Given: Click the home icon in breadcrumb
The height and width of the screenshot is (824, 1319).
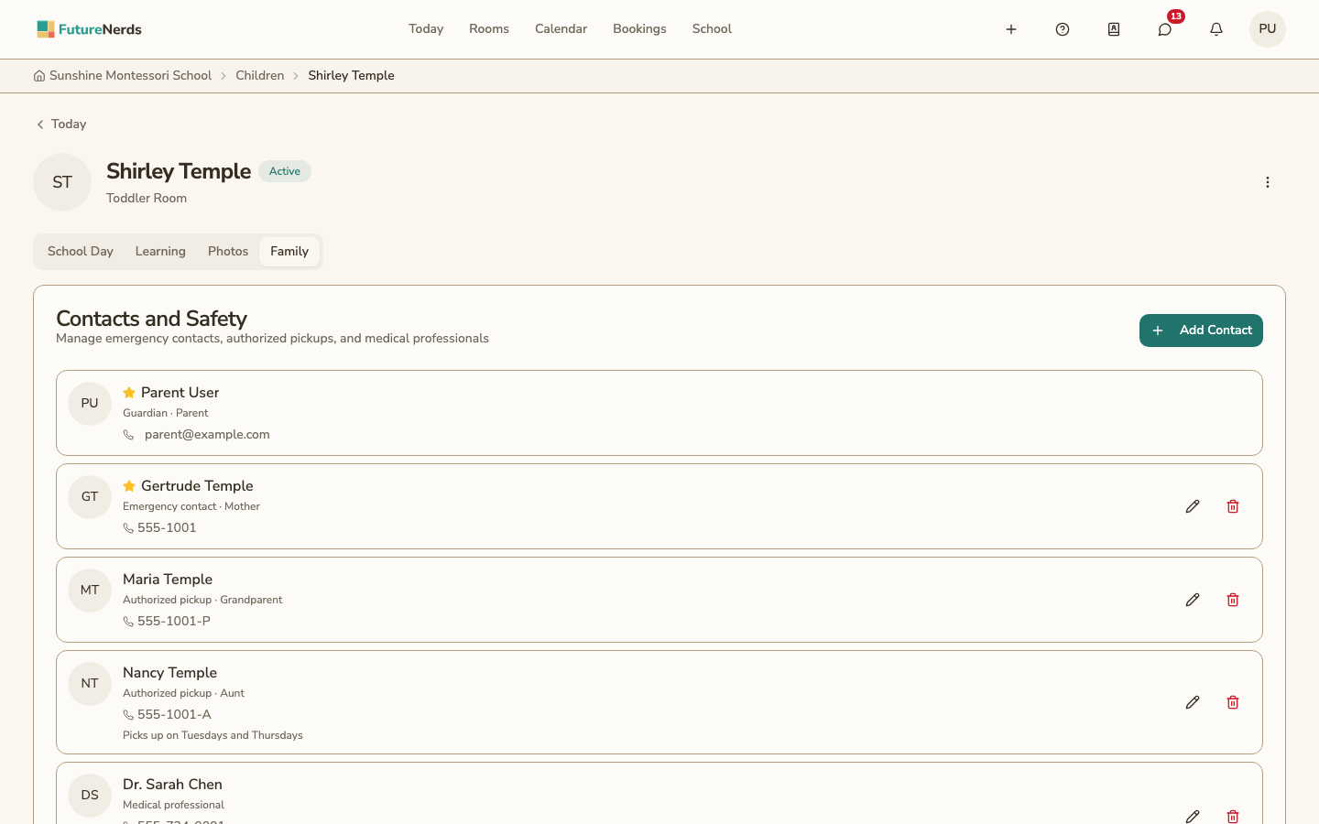Looking at the screenshot, I should click(x=39, y=76).
